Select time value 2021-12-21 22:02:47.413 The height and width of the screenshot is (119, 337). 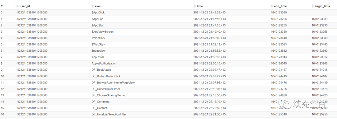[x=210, y=70]
